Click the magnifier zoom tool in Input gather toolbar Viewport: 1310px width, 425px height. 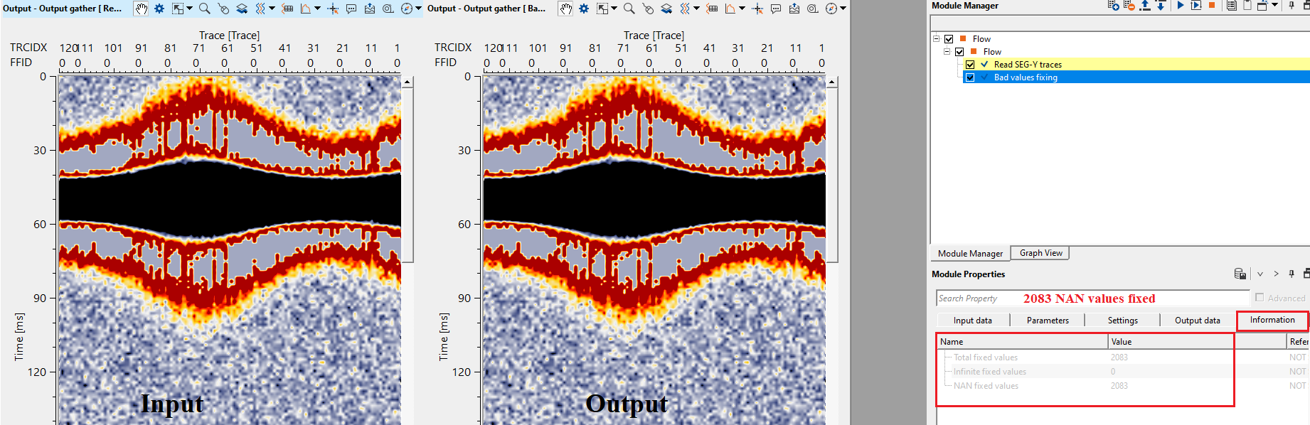click(204, 9)
